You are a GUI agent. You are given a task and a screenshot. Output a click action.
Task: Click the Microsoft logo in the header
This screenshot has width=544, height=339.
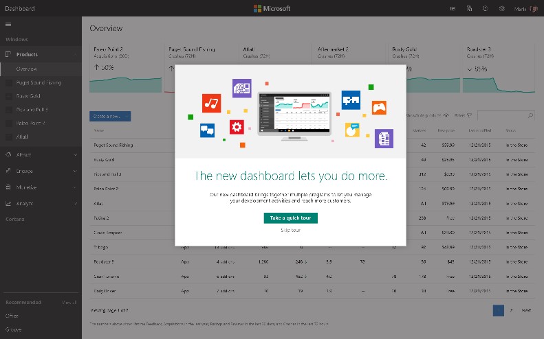[x=272, y=8]
